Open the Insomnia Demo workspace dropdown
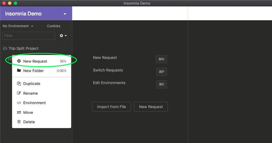Viewport: 272px width, 143px height. tap(36, 14)
